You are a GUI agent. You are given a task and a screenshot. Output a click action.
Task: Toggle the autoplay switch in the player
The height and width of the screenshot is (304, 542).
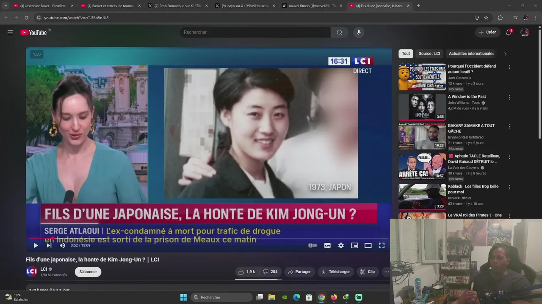(312, 245)
